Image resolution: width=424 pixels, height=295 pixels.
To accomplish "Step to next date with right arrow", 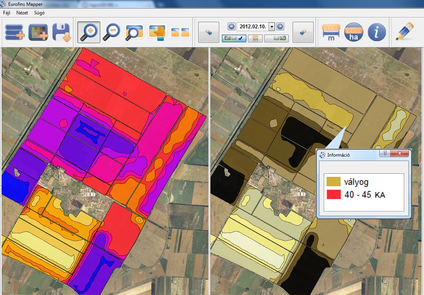I will coord(280,26).
